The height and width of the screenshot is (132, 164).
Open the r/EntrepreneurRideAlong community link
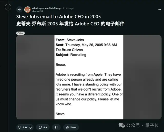pos(46,8)
